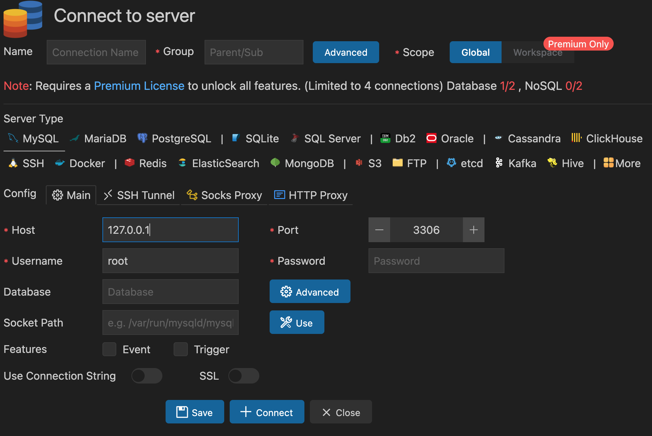
Task: Open the Socks Proxy config tab
Action: [224, 195]
